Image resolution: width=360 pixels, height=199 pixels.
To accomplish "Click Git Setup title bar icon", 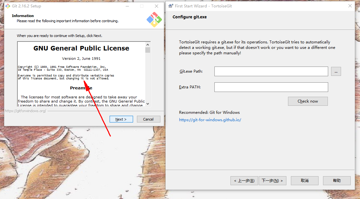I will pos(8,6).
